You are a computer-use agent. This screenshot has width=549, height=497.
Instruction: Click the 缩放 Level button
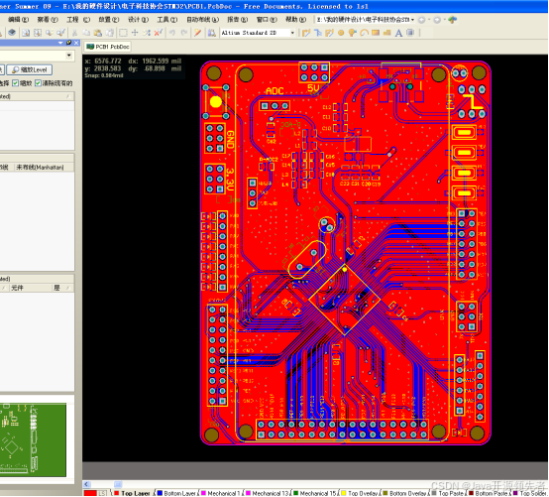tap(30, 69)
